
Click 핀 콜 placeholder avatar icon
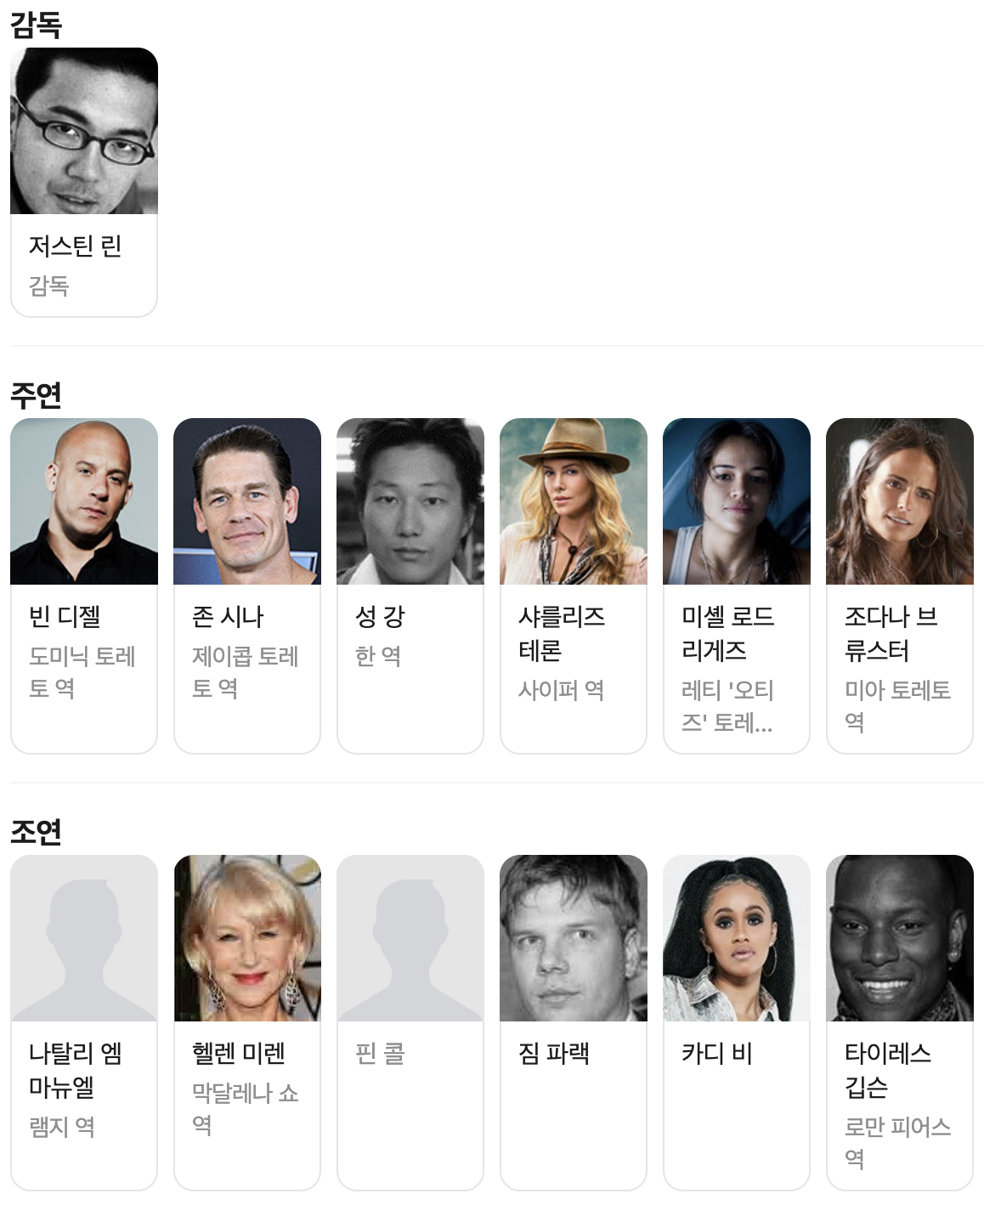point(410,938)
